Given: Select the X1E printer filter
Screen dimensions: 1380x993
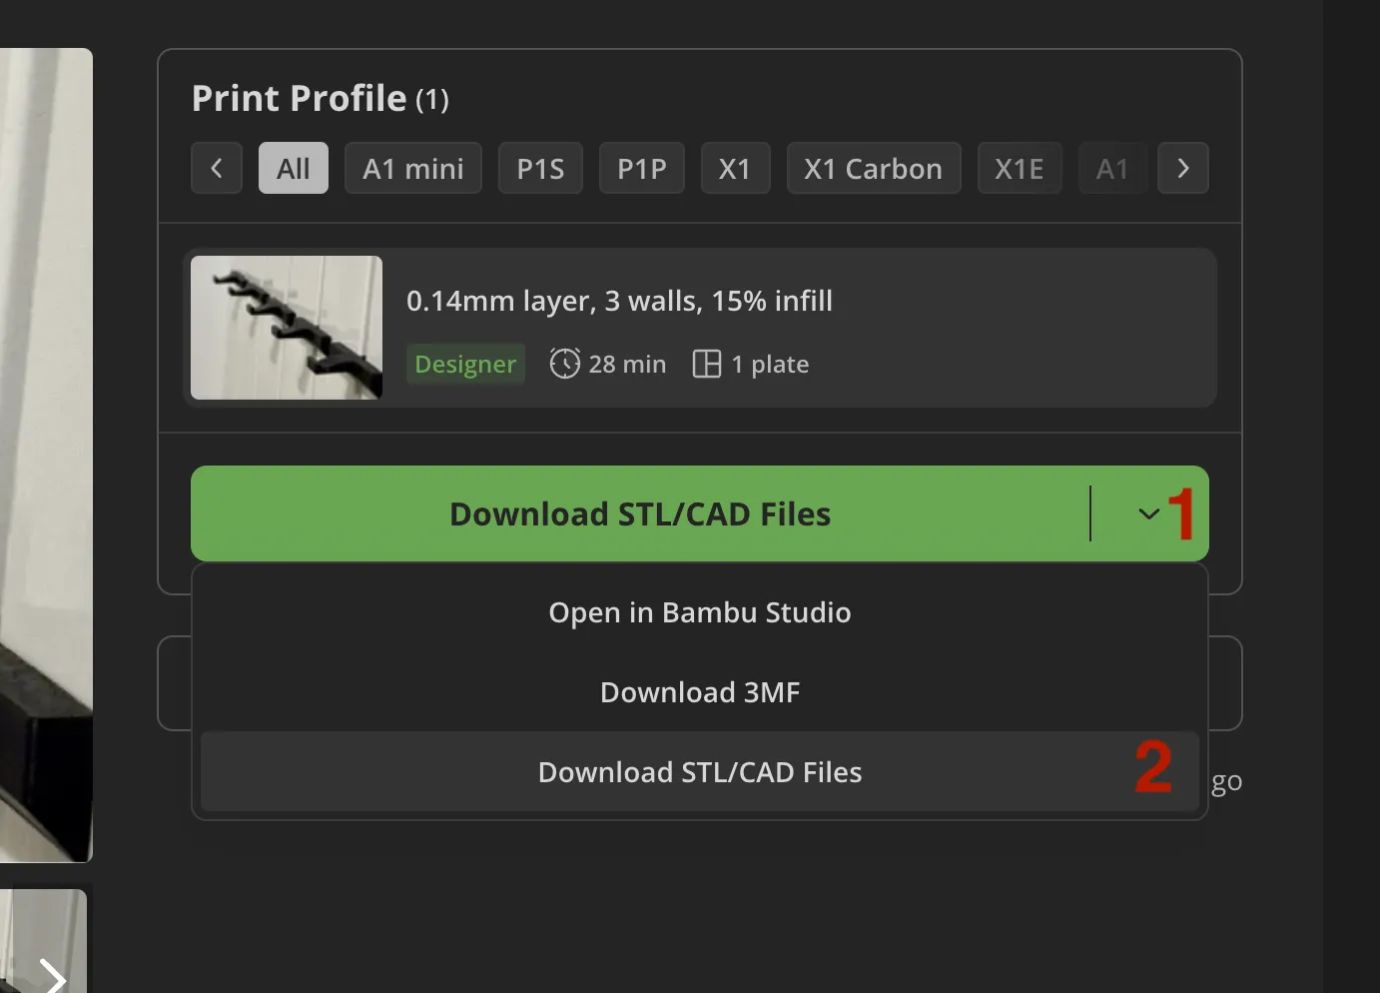Looking at the screenshot, I should click(x=1020, y=168).
